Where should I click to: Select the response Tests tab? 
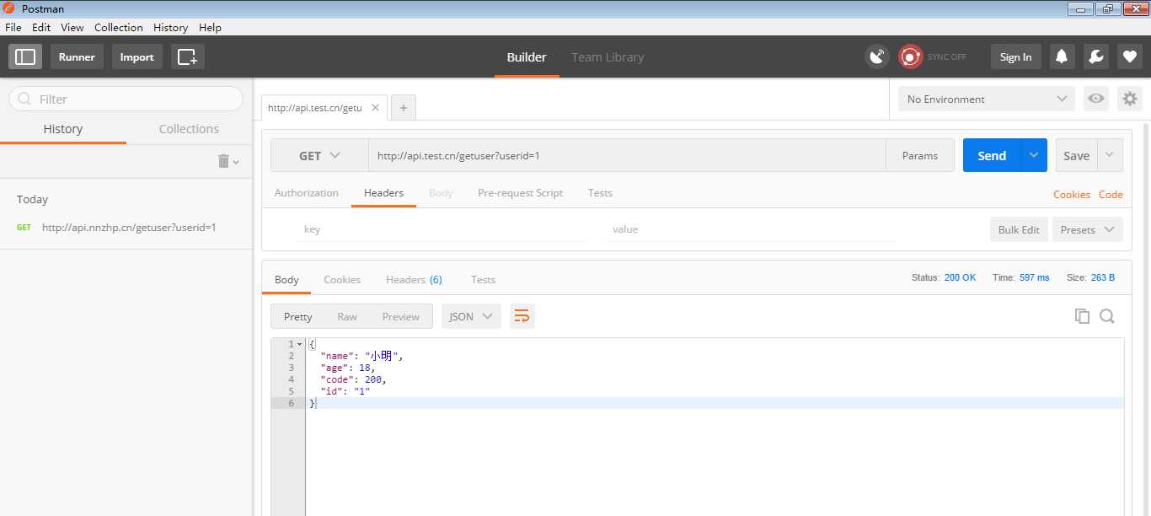(483, 280)
